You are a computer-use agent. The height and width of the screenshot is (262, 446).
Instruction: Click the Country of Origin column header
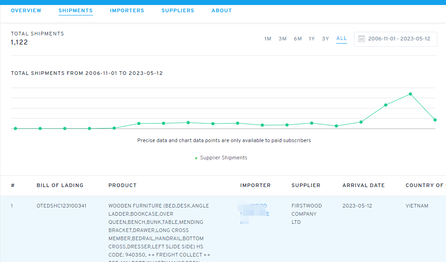pos(426,185)
